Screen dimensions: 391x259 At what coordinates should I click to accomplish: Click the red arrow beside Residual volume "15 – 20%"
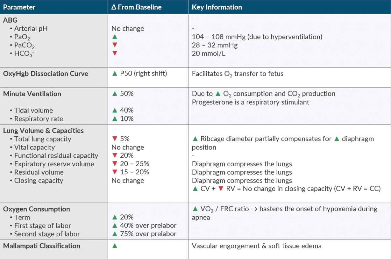(115, 172)
